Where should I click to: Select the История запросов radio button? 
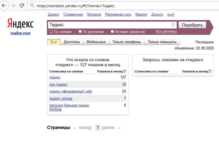[x=112, y=32]
